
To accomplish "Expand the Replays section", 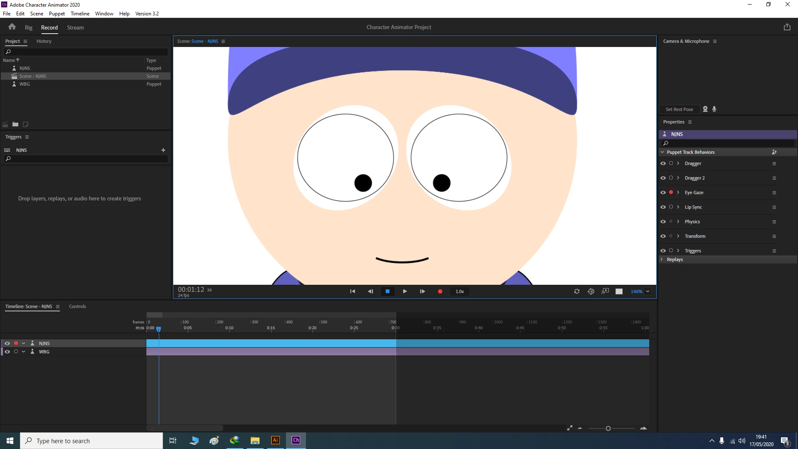I will [x=662, y=259].
